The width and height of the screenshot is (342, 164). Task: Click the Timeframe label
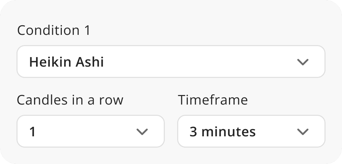(x=213, y=100)
